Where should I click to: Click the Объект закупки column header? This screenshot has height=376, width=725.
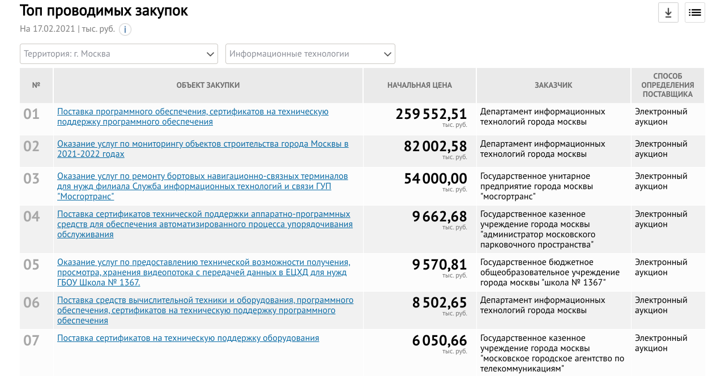click(208, 86)
